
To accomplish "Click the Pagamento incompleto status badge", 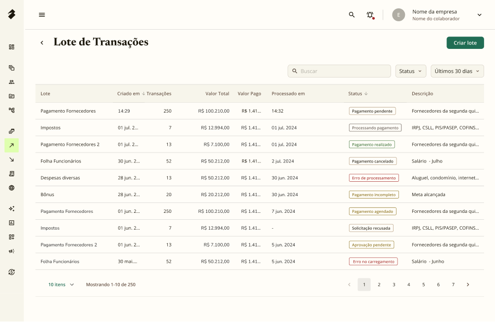I will coord(374,195).
